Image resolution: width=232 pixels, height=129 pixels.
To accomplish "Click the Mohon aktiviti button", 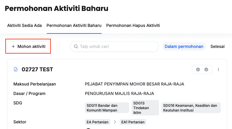I will pos(28,46).
